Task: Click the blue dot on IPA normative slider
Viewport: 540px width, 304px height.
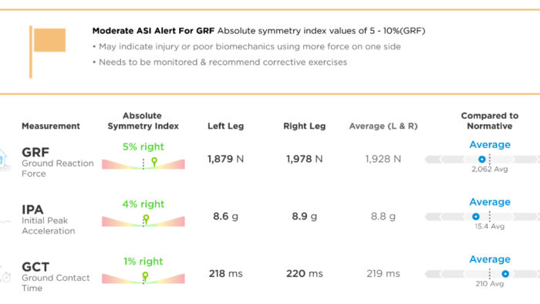Action: click(476, 217)
